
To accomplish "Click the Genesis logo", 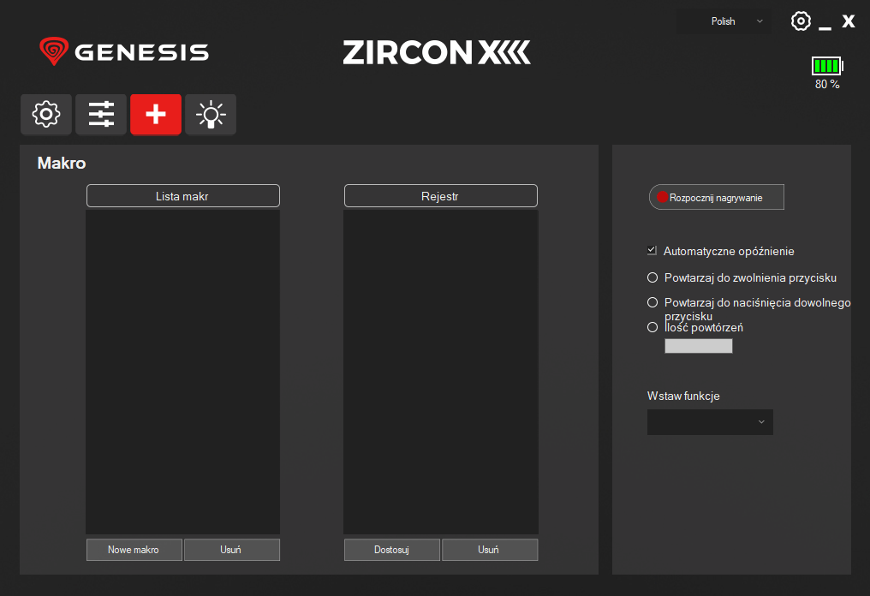I will pos(122,51).
